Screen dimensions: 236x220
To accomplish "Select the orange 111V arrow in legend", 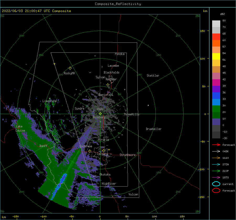I will point(216,158).
